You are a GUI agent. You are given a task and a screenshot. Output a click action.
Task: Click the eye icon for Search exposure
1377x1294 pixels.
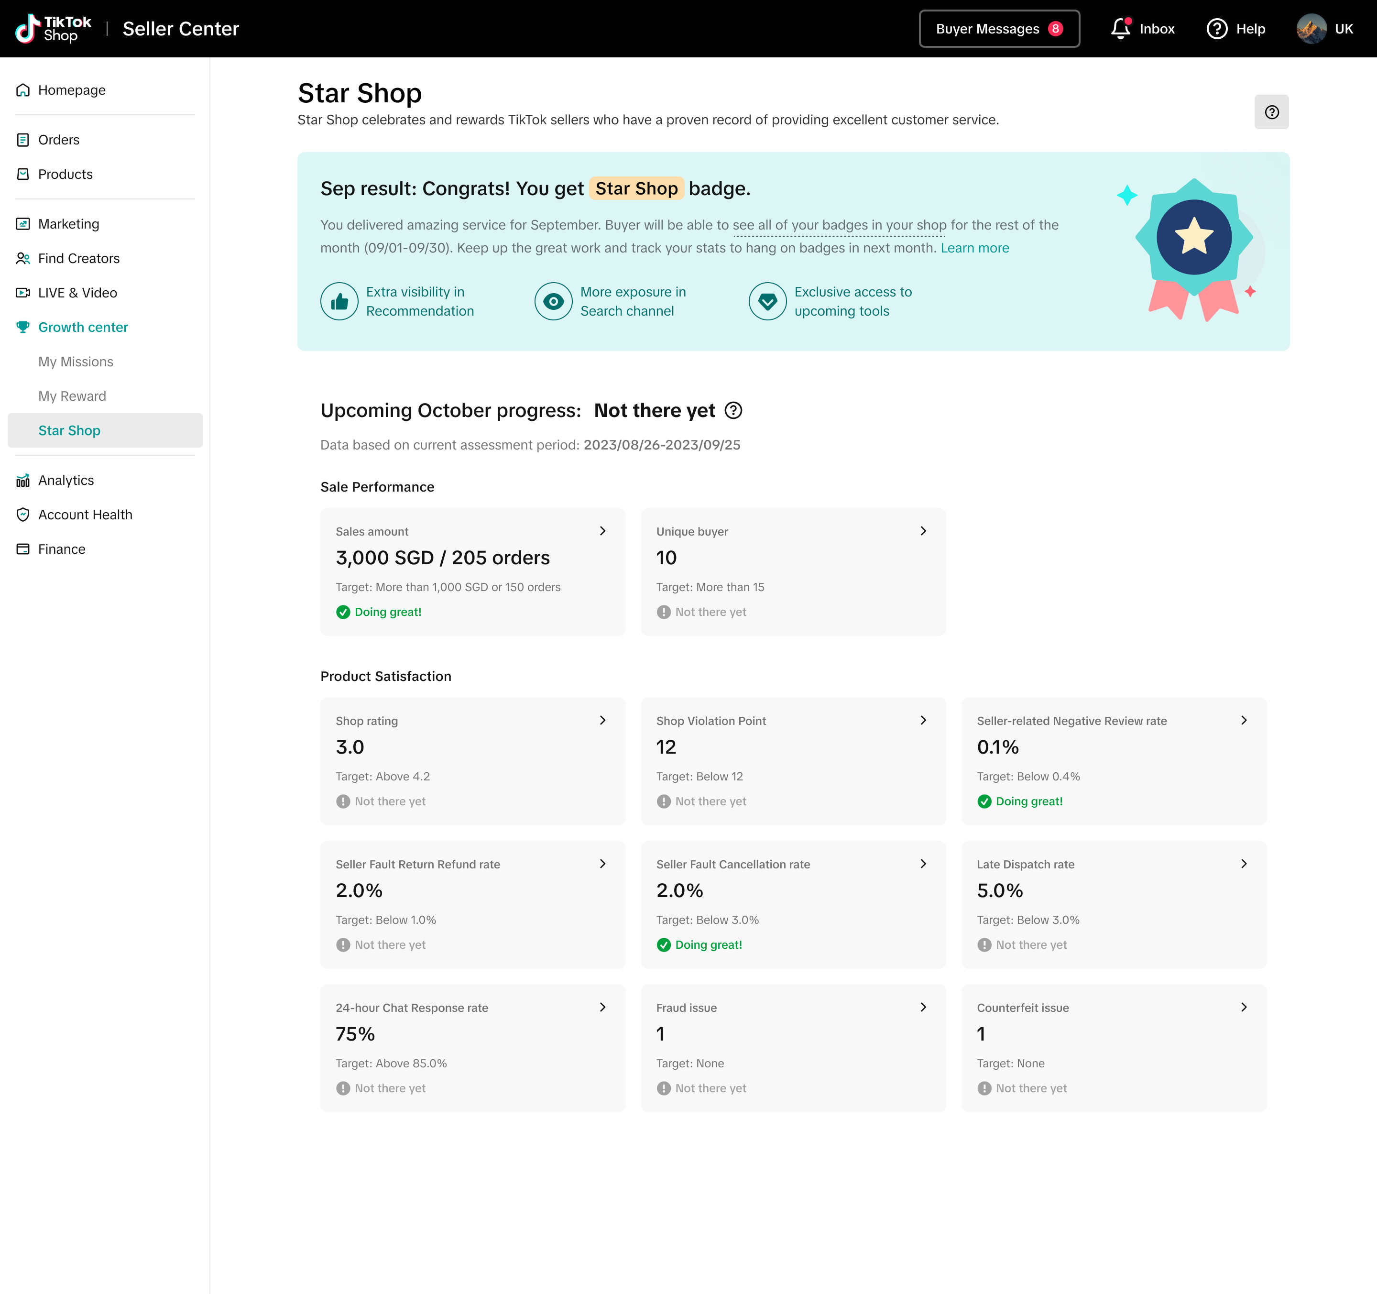pos(553,301)
